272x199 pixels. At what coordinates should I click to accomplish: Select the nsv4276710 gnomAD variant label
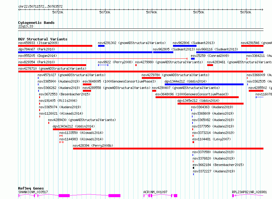tap(52, 68)
